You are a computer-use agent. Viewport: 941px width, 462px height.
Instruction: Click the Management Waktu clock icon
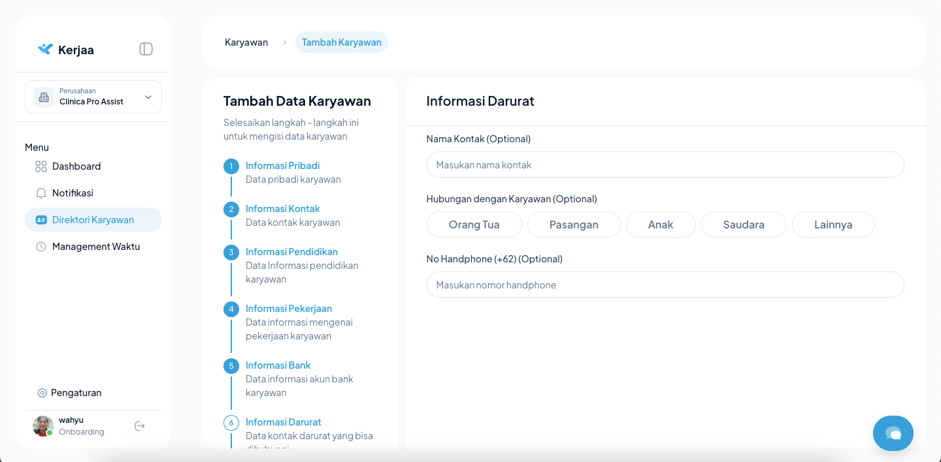coord(41,247)
